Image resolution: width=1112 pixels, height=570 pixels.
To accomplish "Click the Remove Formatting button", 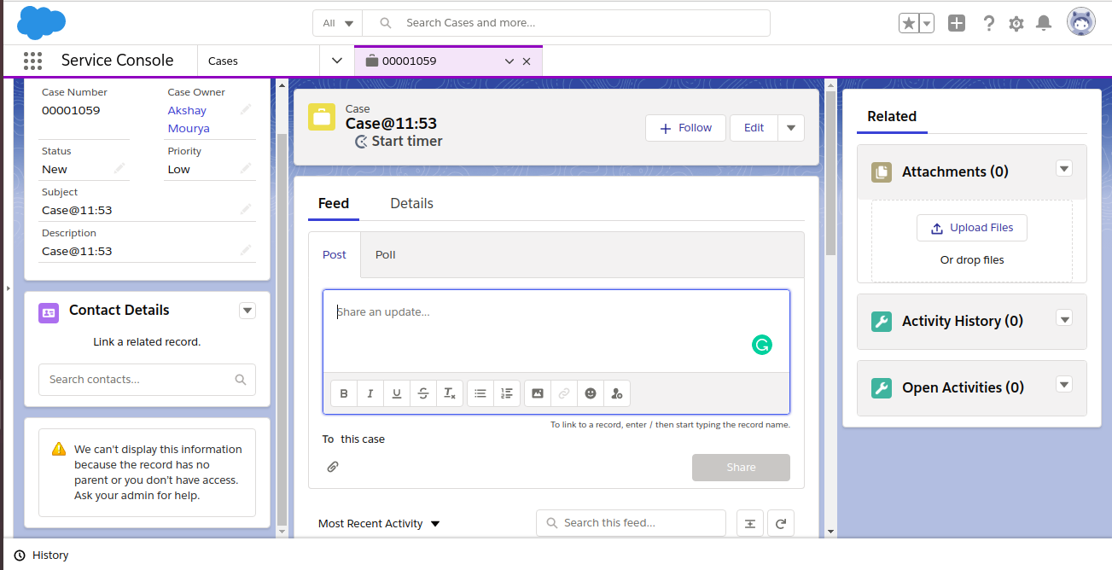I will pyautogui.click(x=450, y=393).
